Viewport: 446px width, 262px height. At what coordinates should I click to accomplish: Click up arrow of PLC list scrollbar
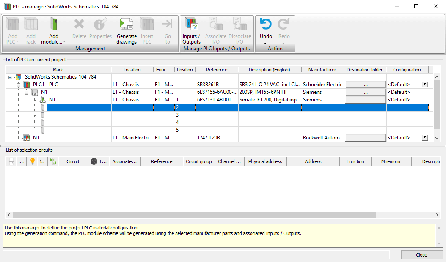click(437, 77)
